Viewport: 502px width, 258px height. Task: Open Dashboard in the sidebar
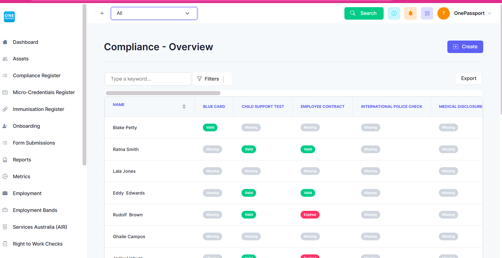(x=25, y=42)
